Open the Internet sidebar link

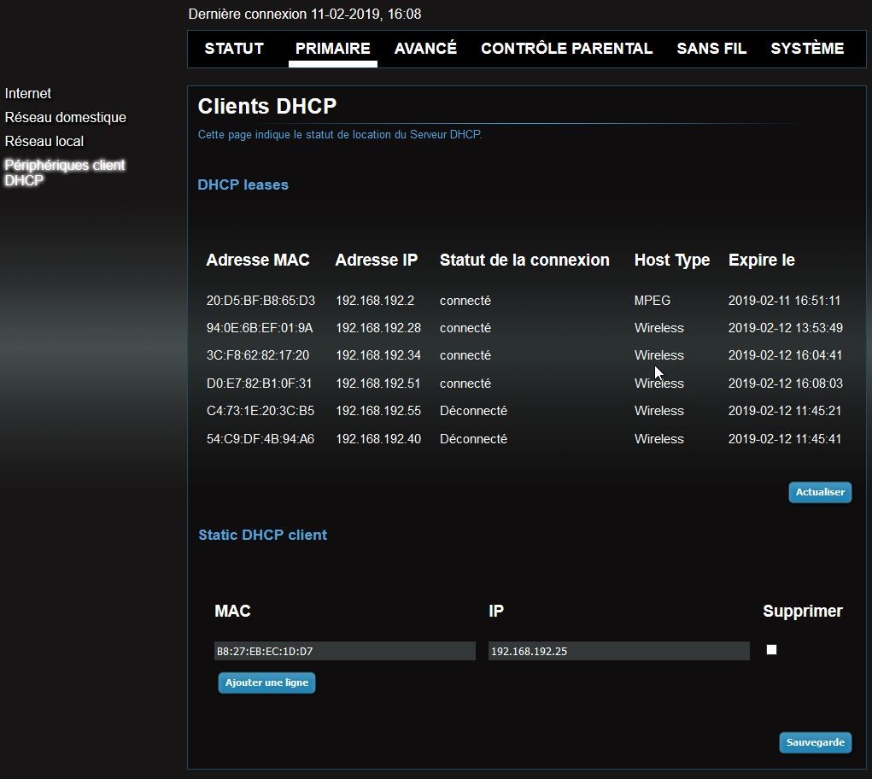pyautogui.click(x=28, y=93)
